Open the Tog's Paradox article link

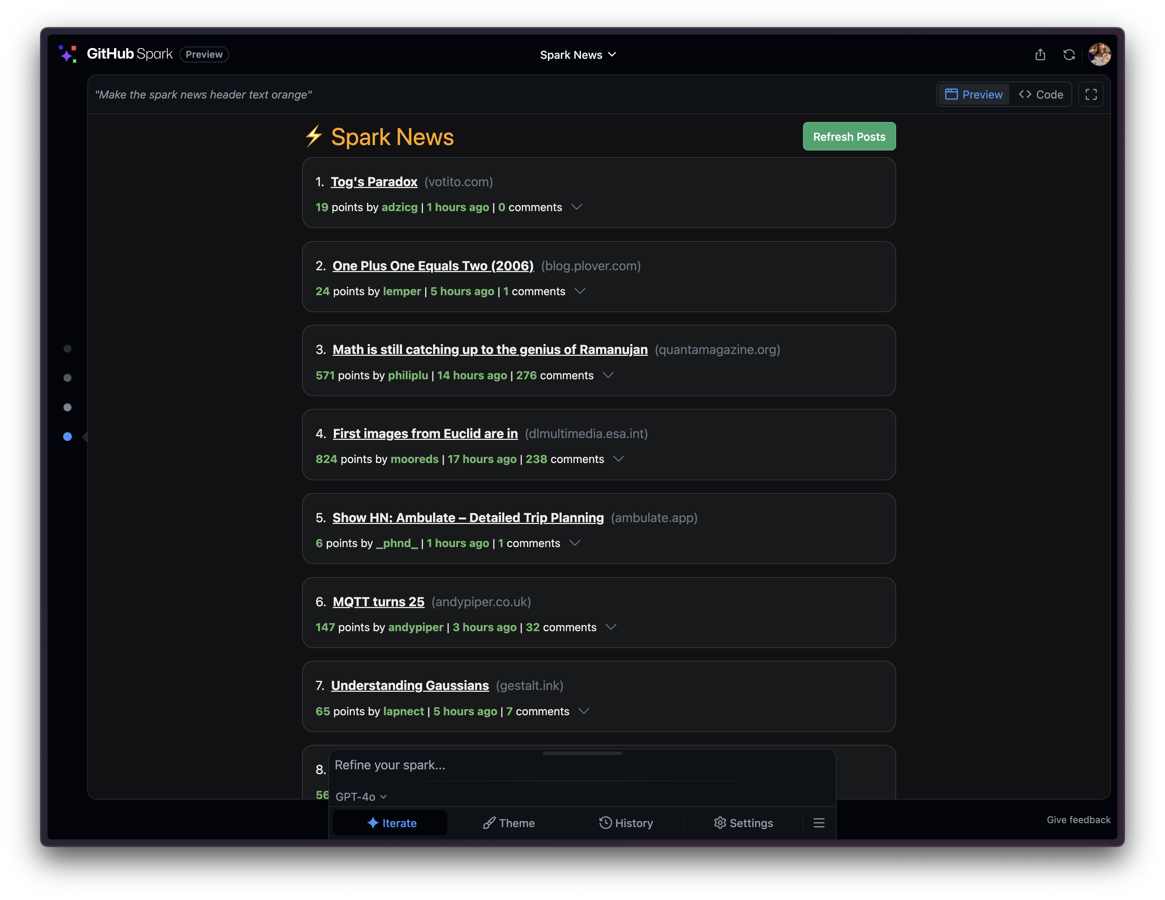pyautogui.click(x=374, y=182)
